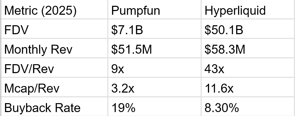Select the 3.2x Mcap/Rev cell
Image resolution: width=295 pixels, height=116 pixels.
[x=123, y=89]
